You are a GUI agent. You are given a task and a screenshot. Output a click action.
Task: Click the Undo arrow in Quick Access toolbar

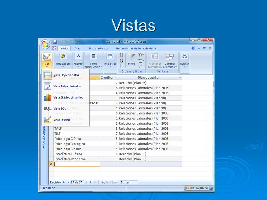click(x=60, y=41)
